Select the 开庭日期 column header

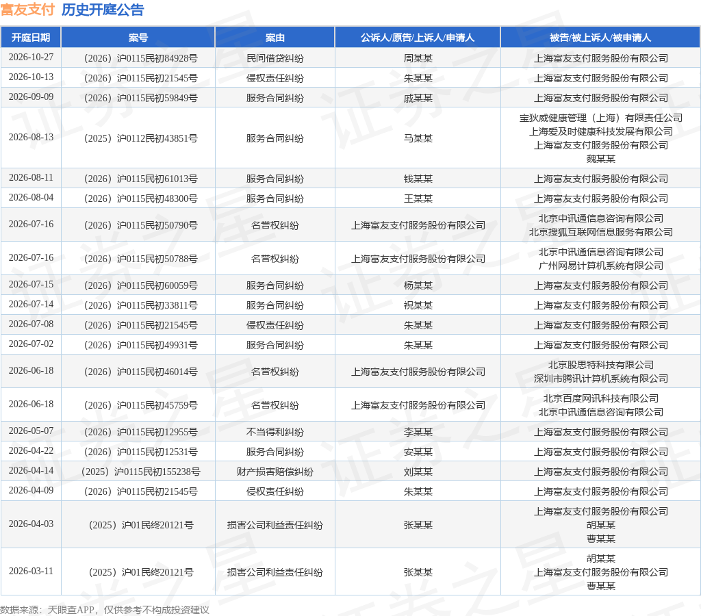point(31,38)
